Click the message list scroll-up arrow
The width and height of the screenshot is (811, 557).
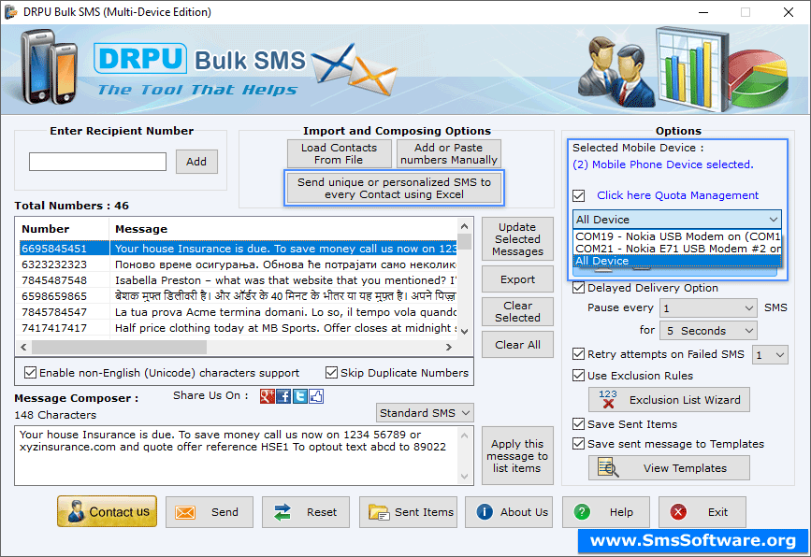tap(465, 226)
